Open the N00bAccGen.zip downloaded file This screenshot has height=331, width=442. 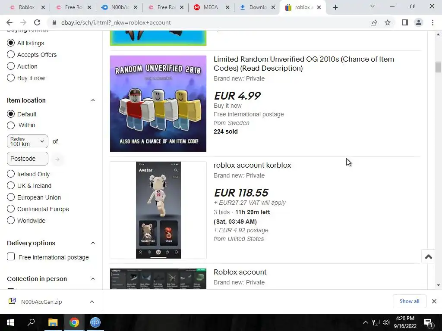pos(41,302)
